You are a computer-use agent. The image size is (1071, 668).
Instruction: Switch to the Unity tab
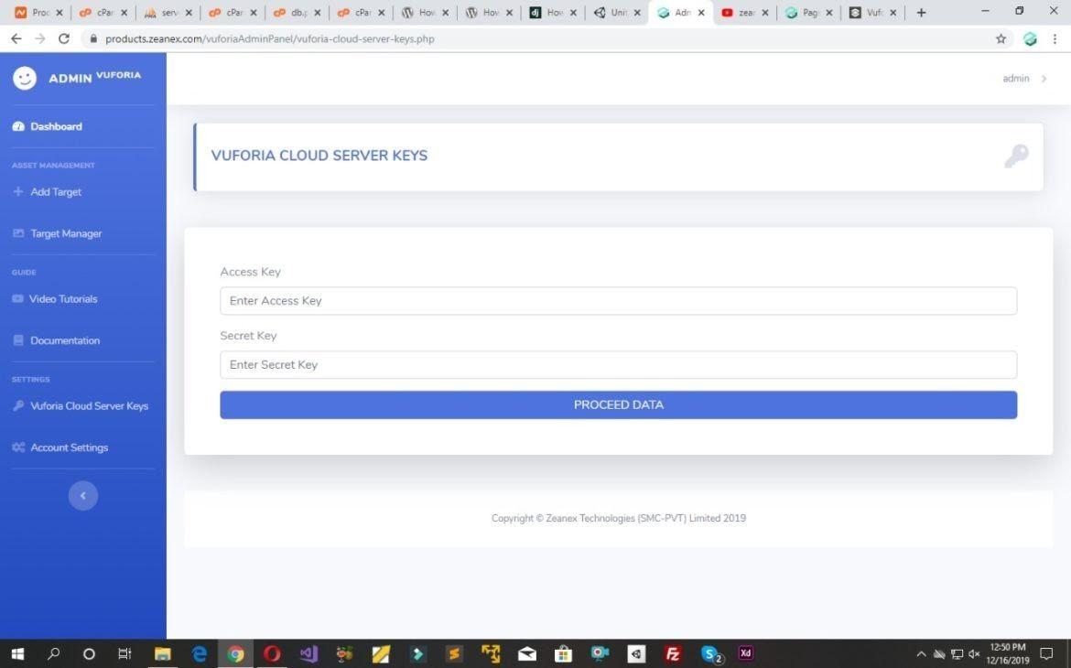[617, 12]
